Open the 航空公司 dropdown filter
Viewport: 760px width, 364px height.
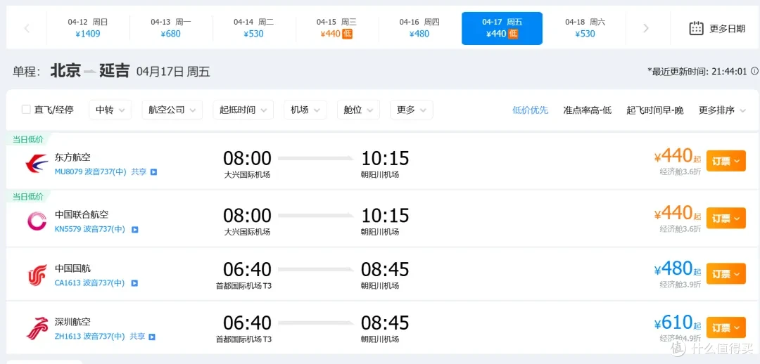coord(172,110)
